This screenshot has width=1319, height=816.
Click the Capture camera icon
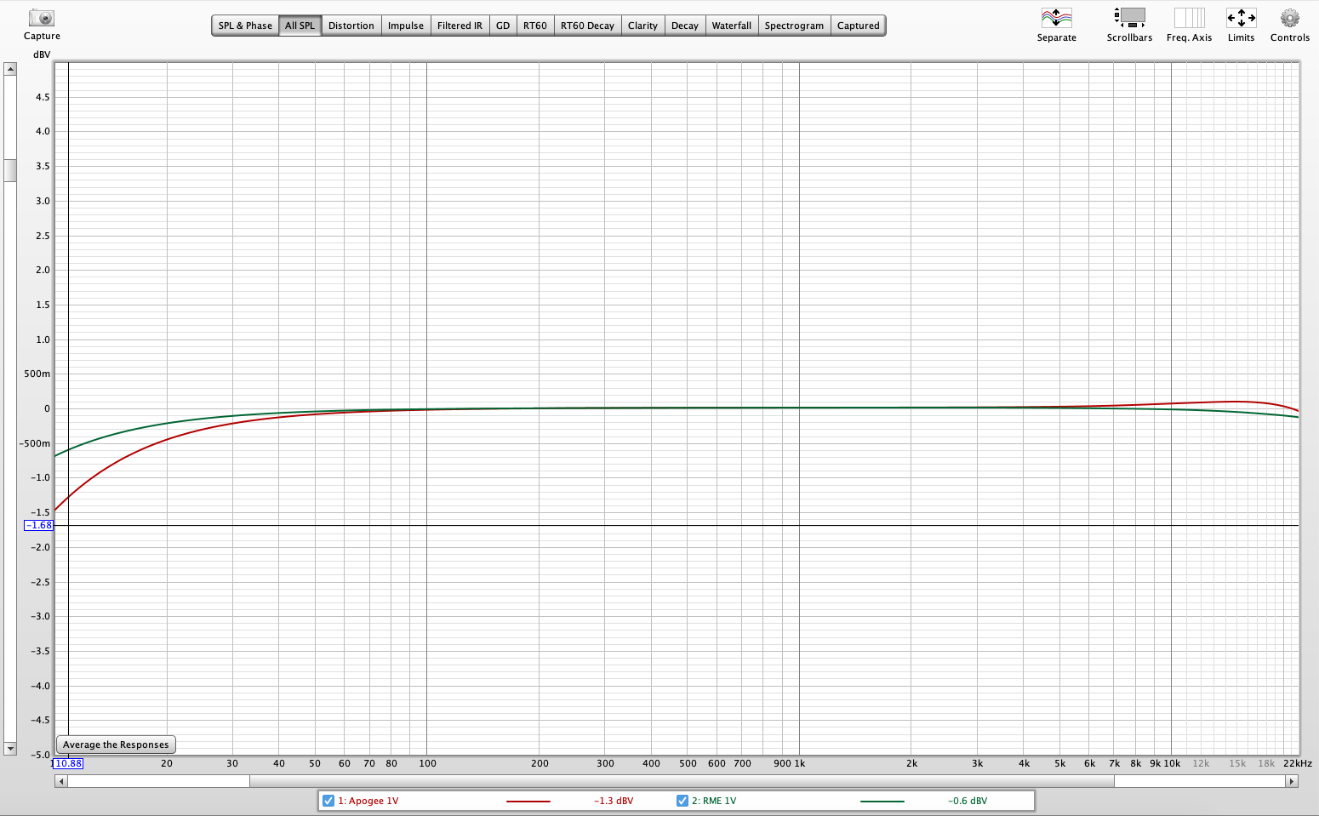tap(41, 18)
